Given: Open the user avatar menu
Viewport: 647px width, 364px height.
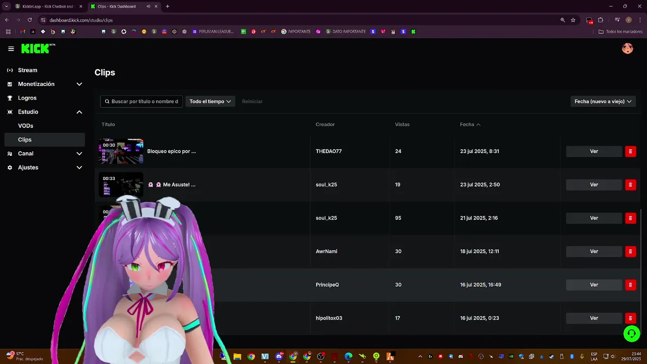Looking at the screenshot, I should click(627, 49).
